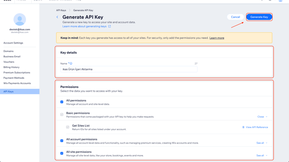Image resolution: width=289 pixels, height=162 pixels.
Task: Click the key Name input field
Action: point(129,69)
